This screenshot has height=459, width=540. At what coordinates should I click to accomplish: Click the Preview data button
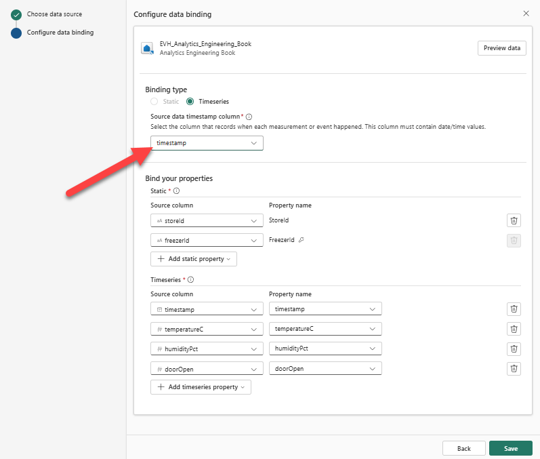click(501, 47)
